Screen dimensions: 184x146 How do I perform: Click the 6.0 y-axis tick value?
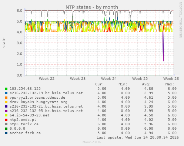(x=20, y=11)
